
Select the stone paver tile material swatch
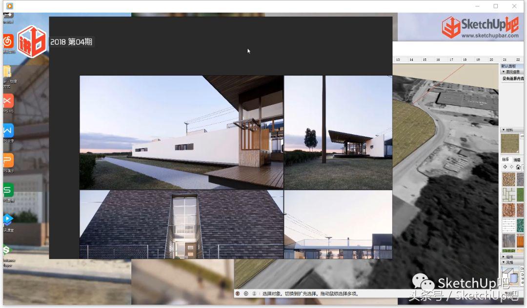click(508, 195)
